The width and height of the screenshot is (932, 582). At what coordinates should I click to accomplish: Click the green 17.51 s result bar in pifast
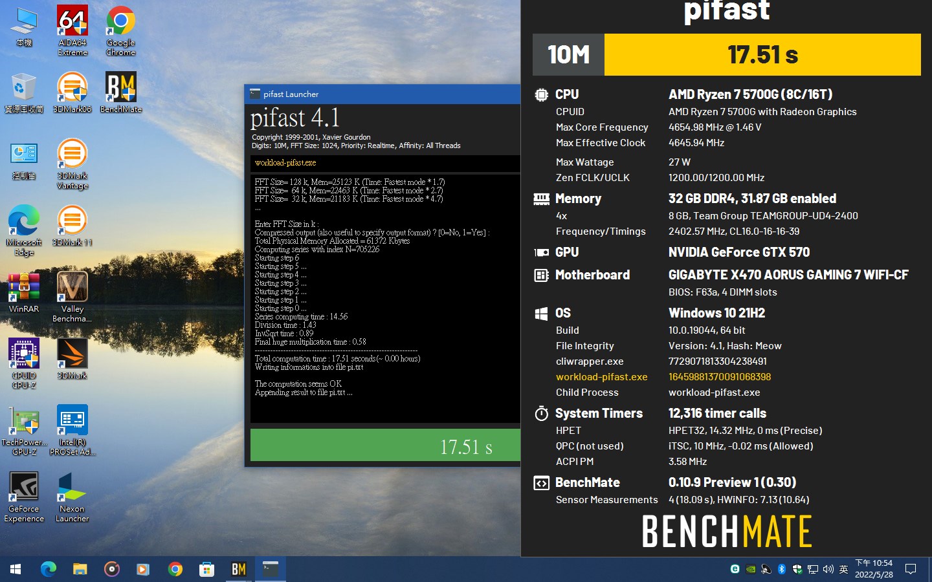tap(385, 445)
